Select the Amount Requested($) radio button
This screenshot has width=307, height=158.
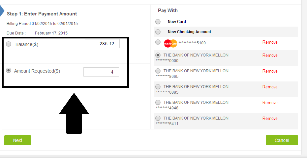9,70
